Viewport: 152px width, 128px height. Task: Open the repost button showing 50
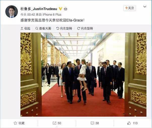tap(57, 123)
